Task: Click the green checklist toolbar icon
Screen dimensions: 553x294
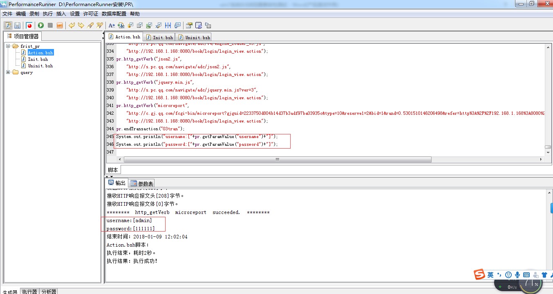Action: (x=149, y=25)
